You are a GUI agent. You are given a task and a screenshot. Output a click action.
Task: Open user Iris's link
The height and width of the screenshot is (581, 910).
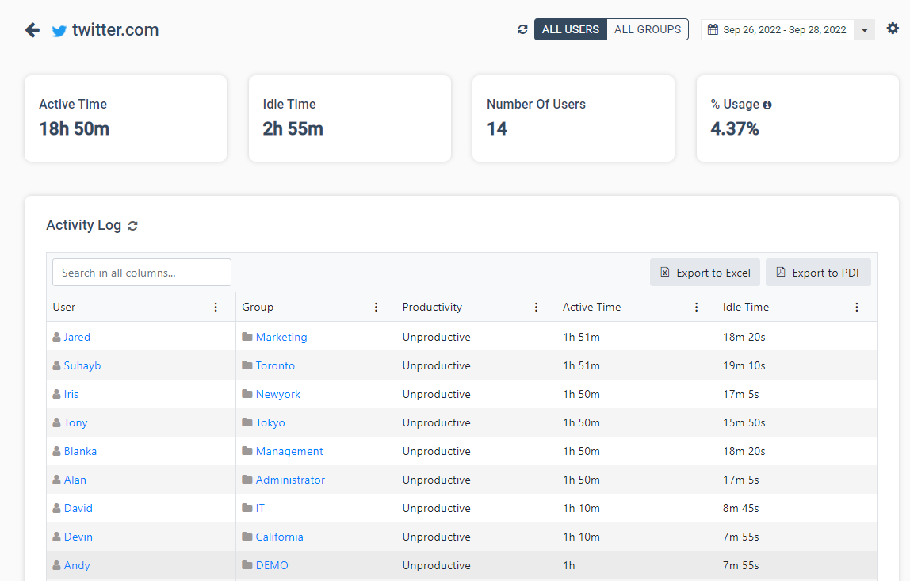coord(71,394)
